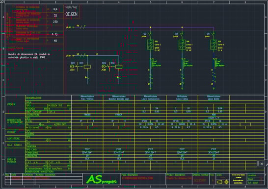The height and width of the screenshot is (189, 268).
Task: Pick the KH1 timer clock symbol
Action: tap(72, 67)
